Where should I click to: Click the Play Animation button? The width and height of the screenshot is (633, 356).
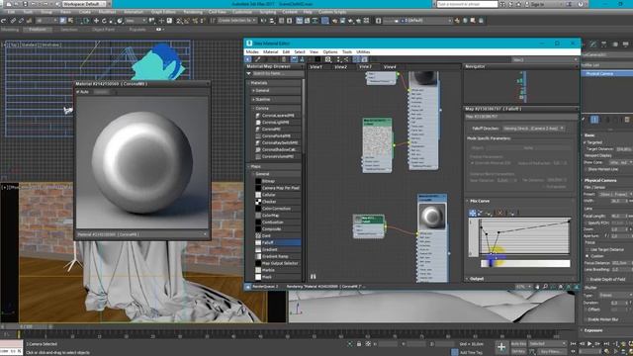click(589, 344)
